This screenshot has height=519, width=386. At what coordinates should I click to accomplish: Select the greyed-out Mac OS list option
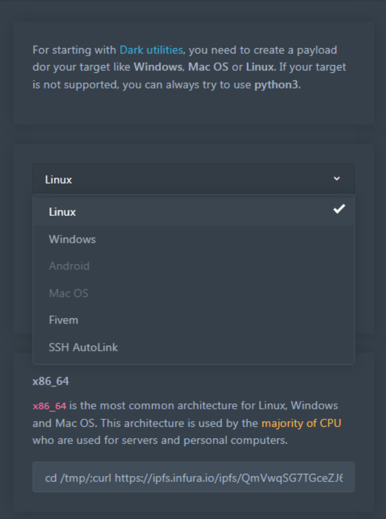pyautogui.click(x=69, y=293)
